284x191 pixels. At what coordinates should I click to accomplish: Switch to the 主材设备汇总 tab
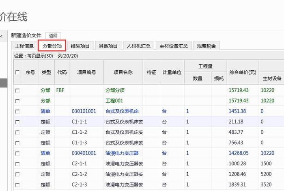pos(174,46)
